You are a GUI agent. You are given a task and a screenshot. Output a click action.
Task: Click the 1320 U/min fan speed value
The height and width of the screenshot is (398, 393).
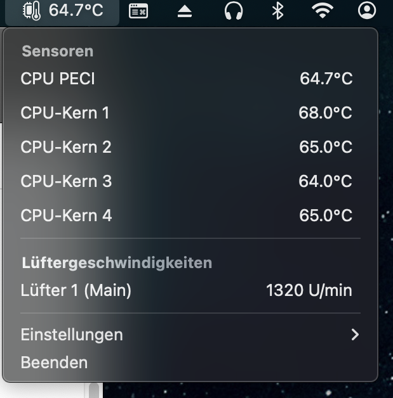pos(309,291)
